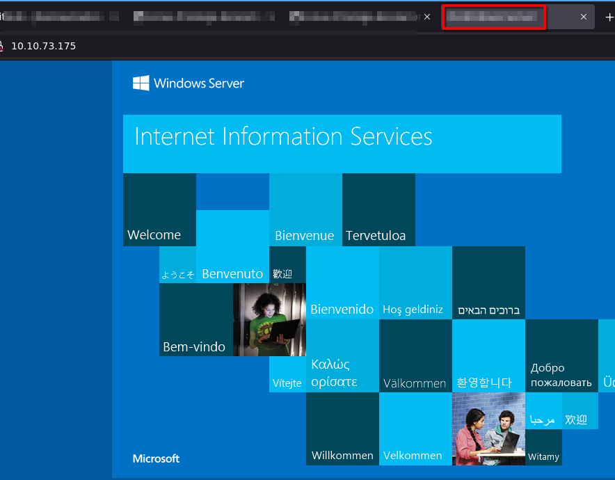Click the Microsoft logo at the bottom left

(x=156, y=458)
